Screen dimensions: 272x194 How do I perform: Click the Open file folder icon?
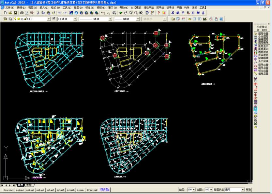pos(10,13)
